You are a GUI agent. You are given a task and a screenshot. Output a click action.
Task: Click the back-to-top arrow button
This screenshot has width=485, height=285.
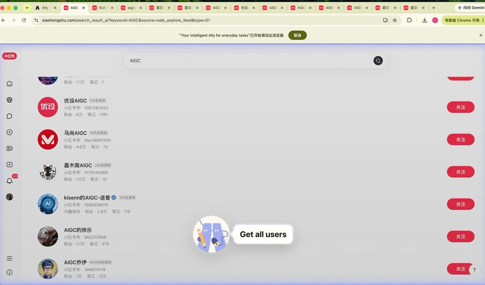point(475,270)
